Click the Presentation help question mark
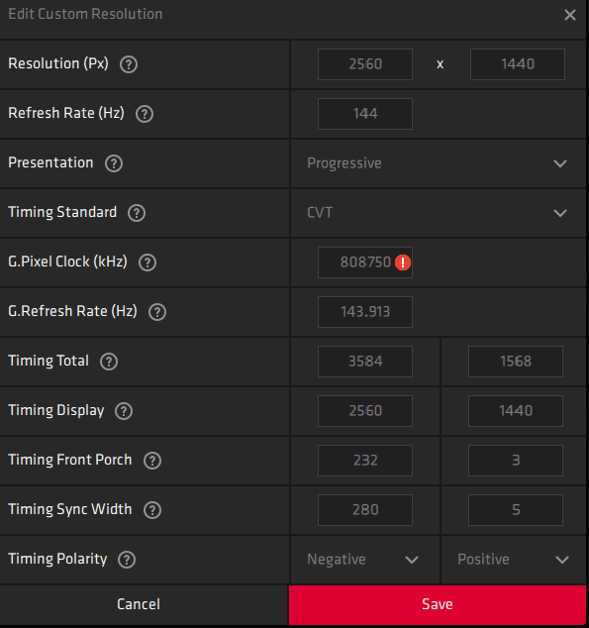This screenshot has height=628, width=589. point(114,163)
